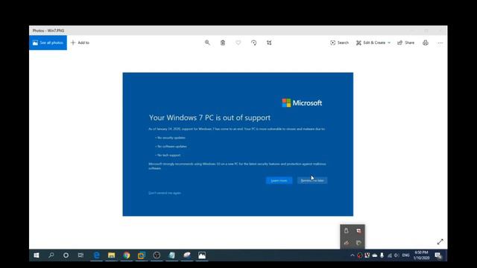Open File Explorer from the taskbar
Viewport: 477px width, 268px height.
[x=111, y=255]
